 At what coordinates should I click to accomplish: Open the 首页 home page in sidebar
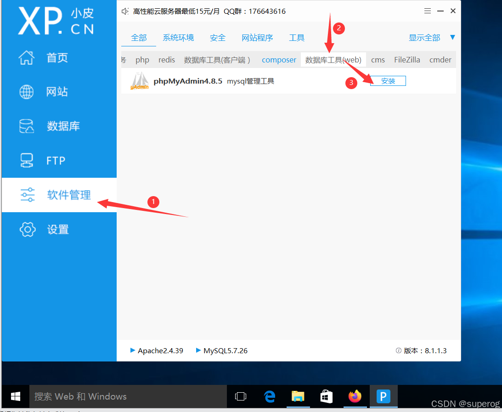point(59,58)
